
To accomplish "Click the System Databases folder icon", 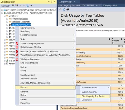I will tap(10, 19).
